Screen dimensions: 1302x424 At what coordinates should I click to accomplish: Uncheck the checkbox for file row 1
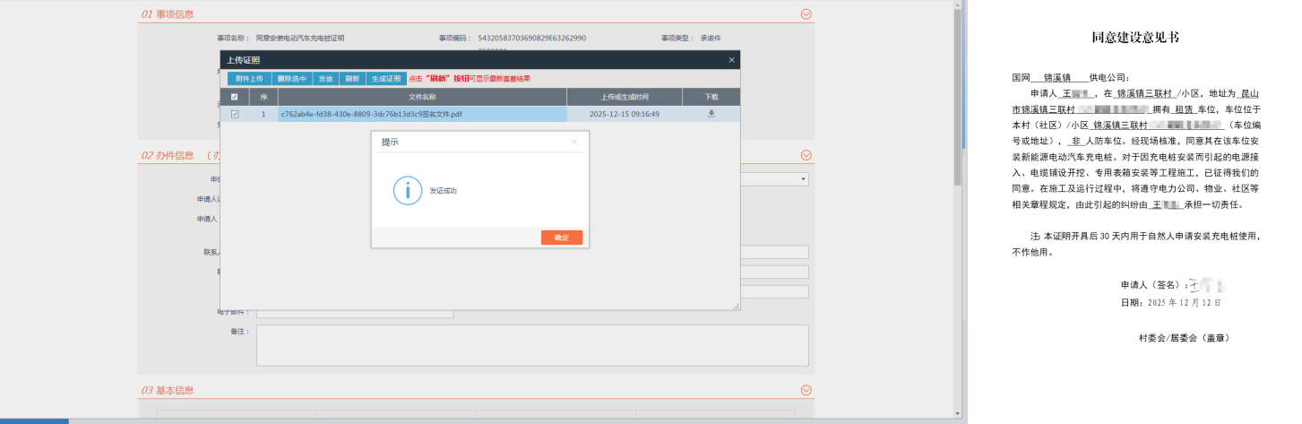coord(235,114)
